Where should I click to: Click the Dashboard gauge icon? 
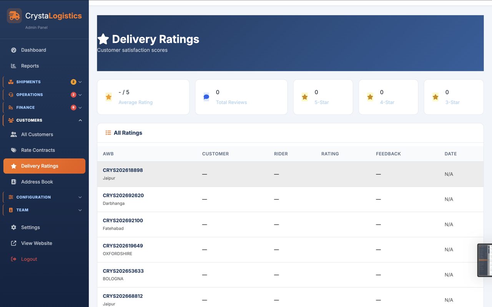click(x=14, y=50)
